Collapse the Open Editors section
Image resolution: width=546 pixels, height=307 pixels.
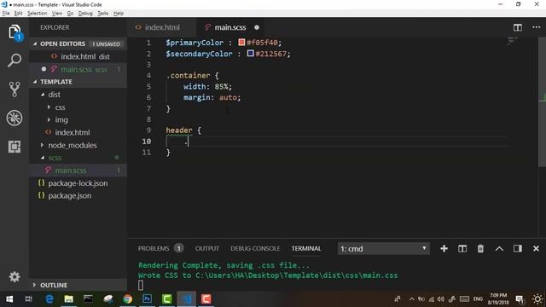click(35, 43)
